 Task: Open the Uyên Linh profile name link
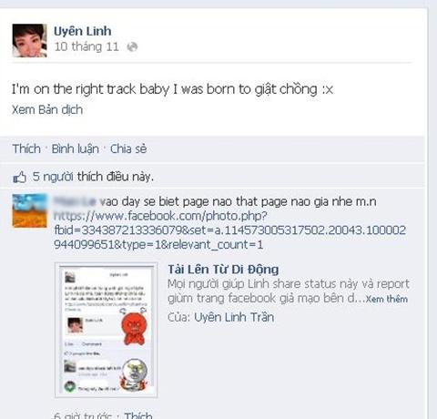click(83, 31)
